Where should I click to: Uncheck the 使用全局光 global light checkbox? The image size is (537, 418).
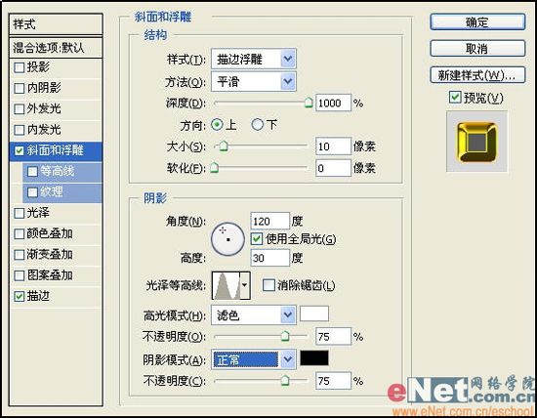[257, 239]
